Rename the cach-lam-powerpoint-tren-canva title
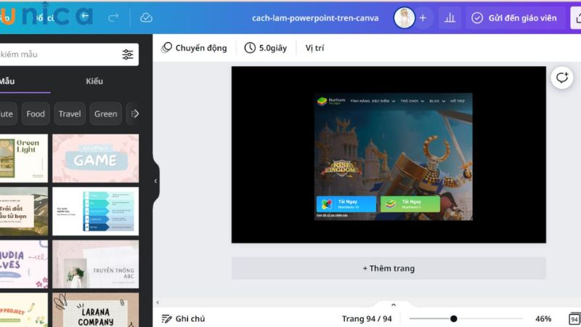This screenshot has height=327, width=581. pos(315,17)
